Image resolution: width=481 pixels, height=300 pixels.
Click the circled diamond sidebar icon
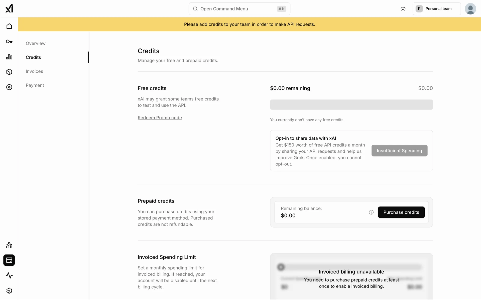pos(9,87)
